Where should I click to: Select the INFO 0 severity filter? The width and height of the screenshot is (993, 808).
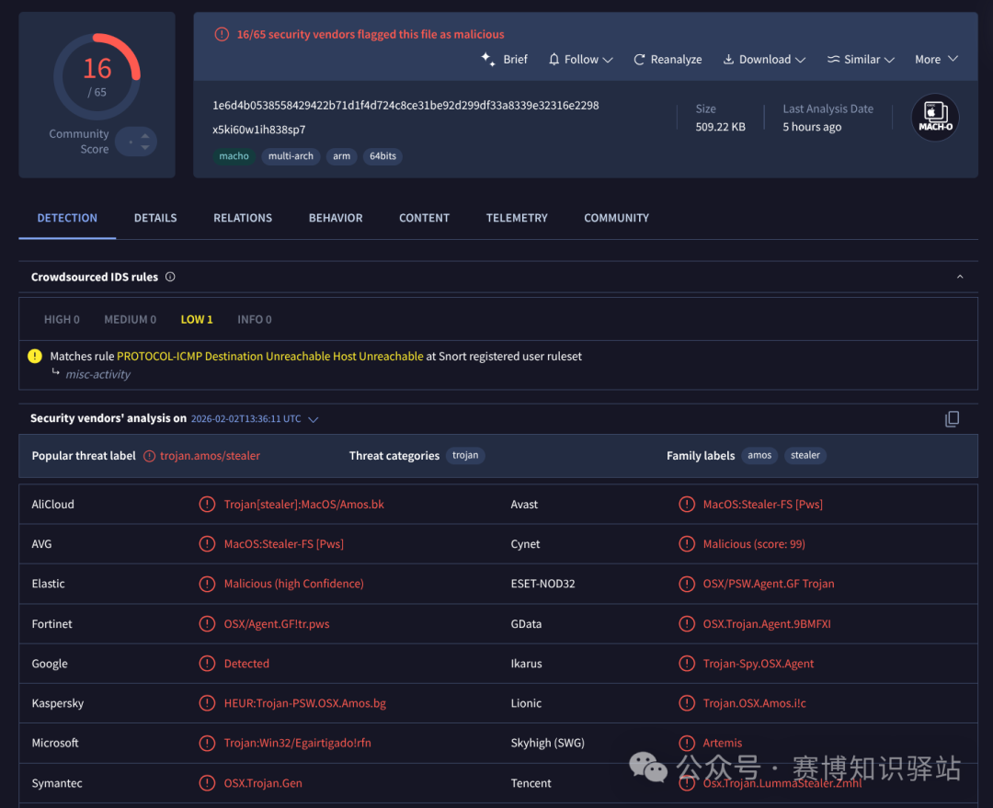pyautogui.click(x=254, y=319)
